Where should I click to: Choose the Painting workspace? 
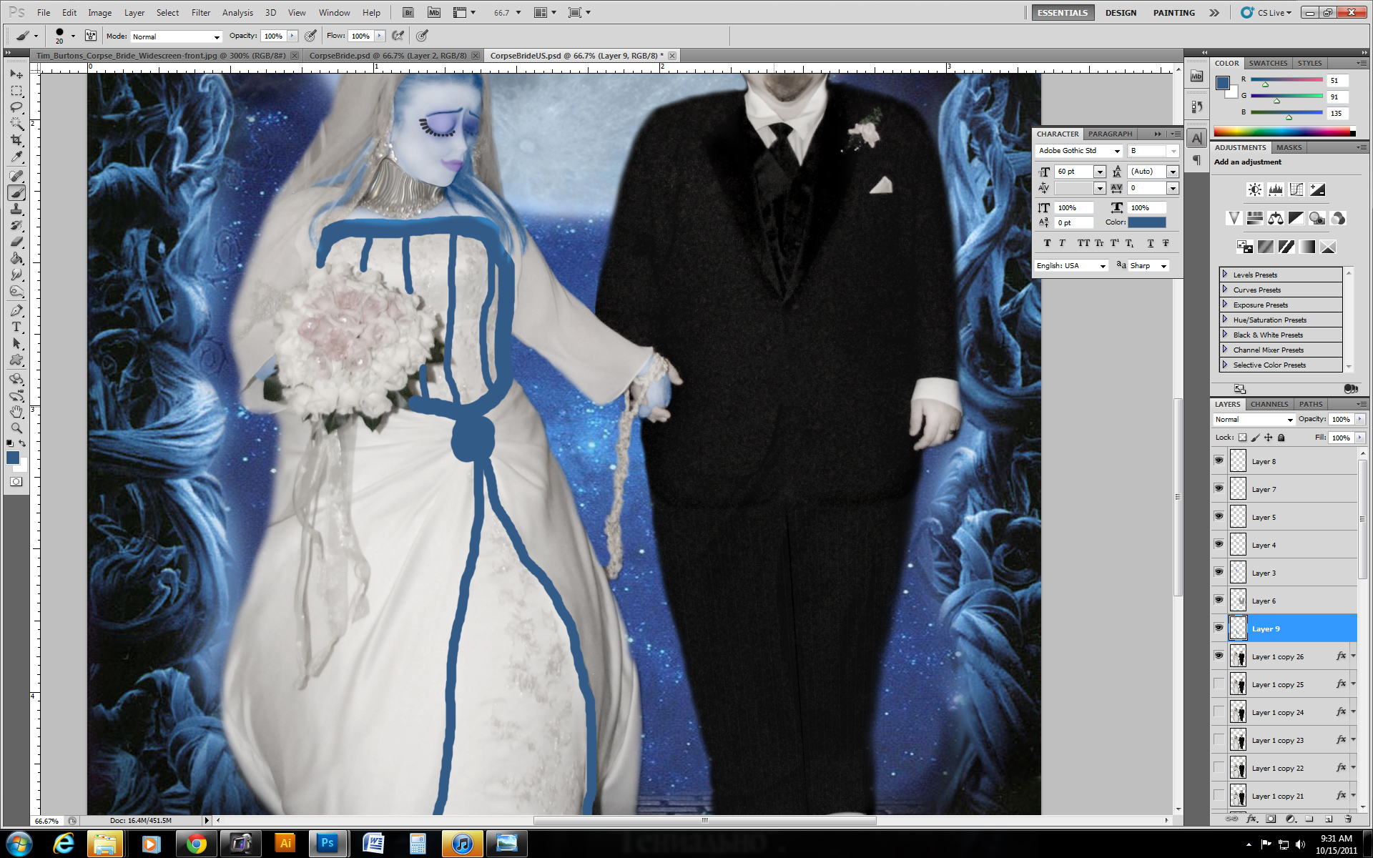point(1173,12)
